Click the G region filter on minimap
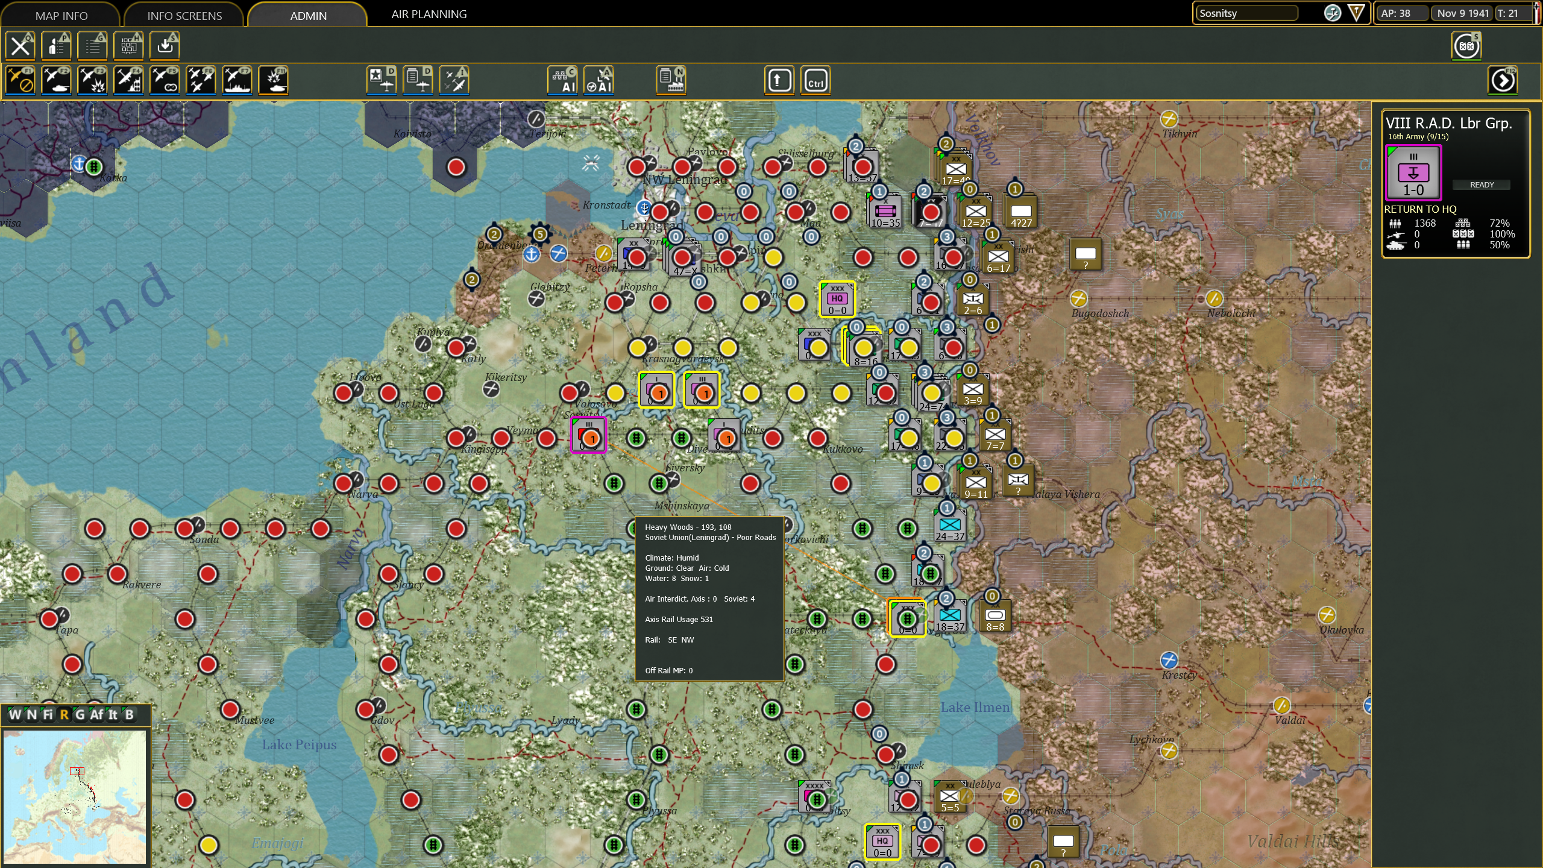The width and height of the screenshot is (1543, 868). [80, 715]
